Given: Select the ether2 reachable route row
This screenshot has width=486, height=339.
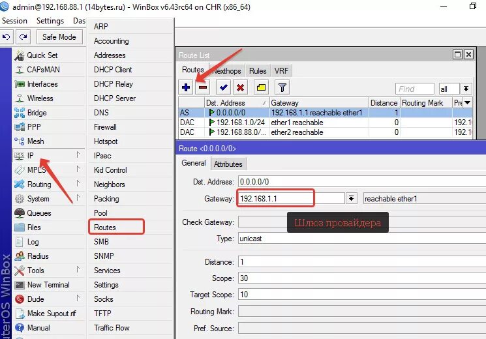Looking at the screenshot, I should pos(326,132).
